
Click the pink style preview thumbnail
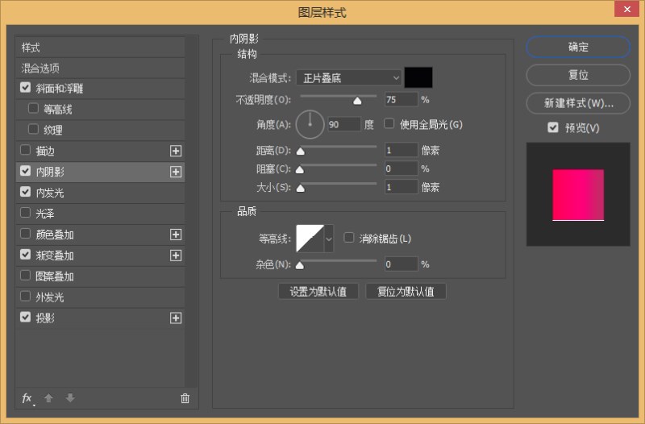[x=578, y=195]
